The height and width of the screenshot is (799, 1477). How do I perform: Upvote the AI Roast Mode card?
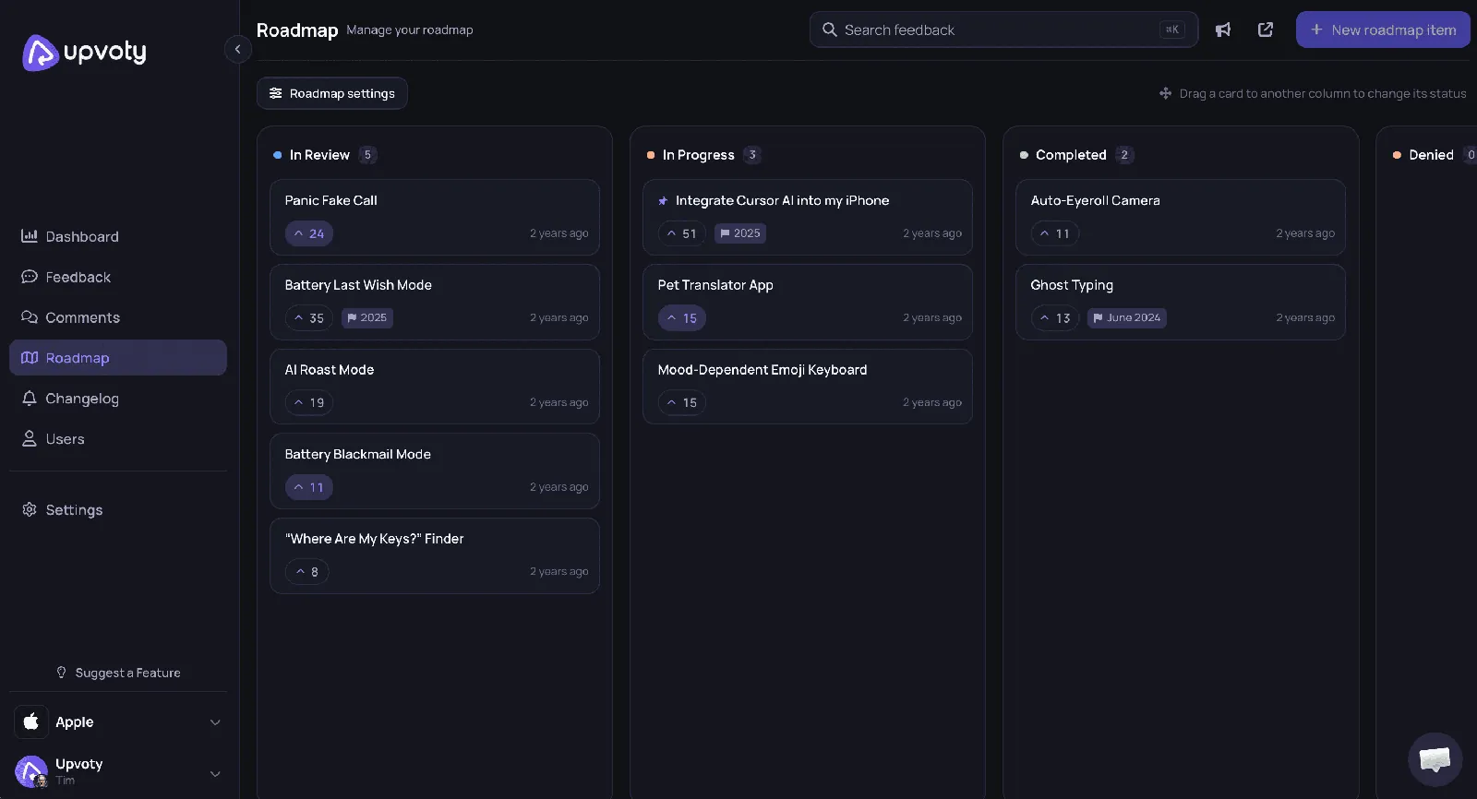pyautogui.click(x=308, y=403)
